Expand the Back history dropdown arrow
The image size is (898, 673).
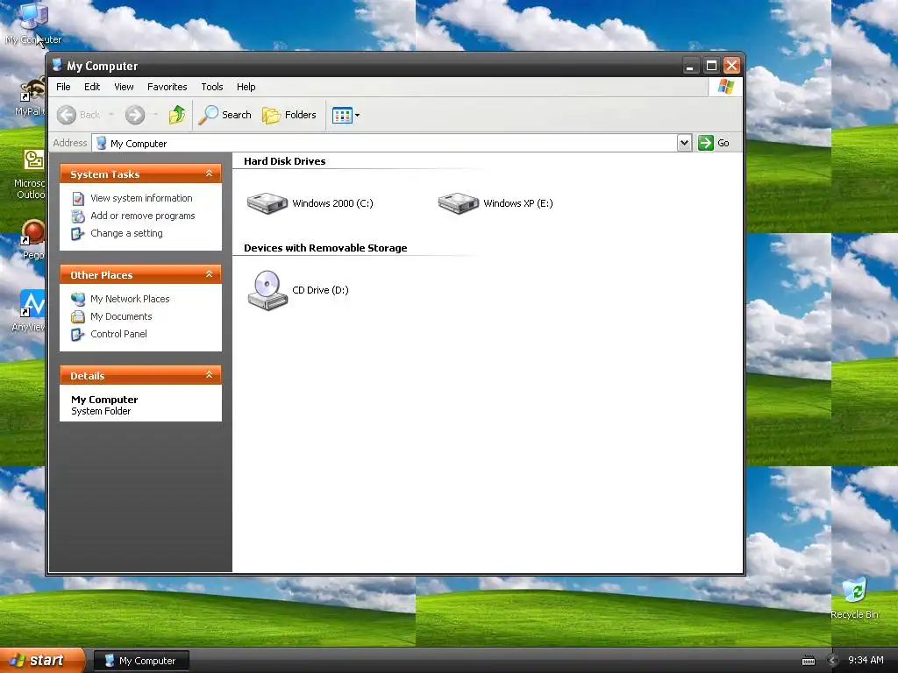pyautogui.click(x=111, y=115)
